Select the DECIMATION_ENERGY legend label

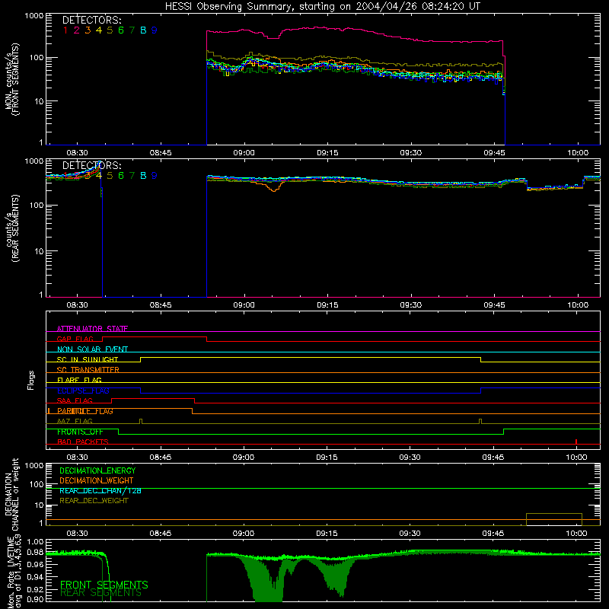pos(97,470)
